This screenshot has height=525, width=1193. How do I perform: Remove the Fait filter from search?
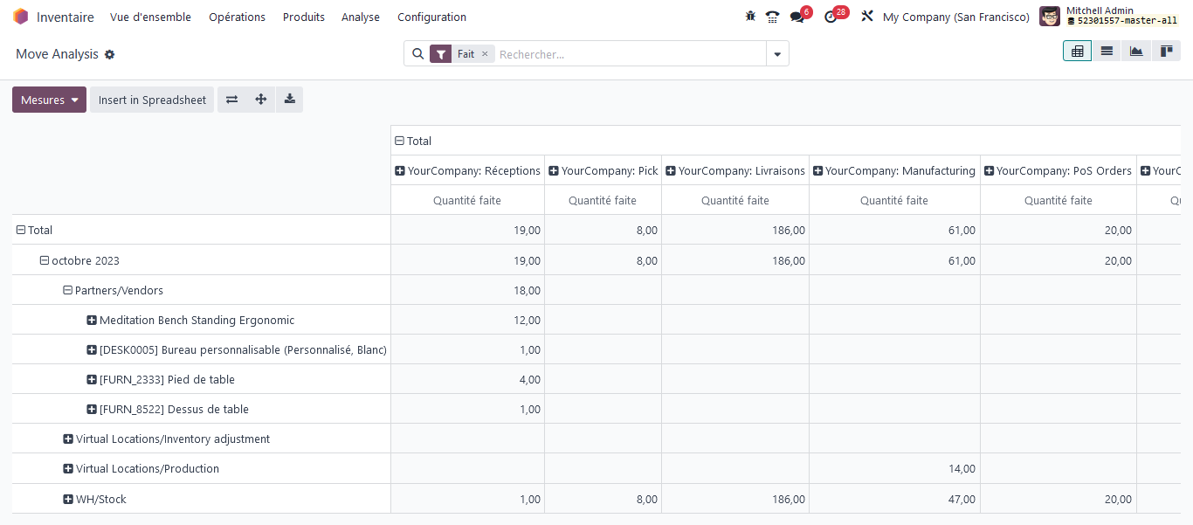pyautogui.click(x=486, y=53)
